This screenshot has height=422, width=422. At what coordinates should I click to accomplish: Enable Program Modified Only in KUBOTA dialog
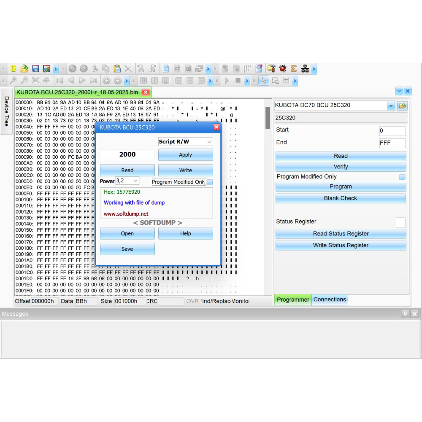210,182
